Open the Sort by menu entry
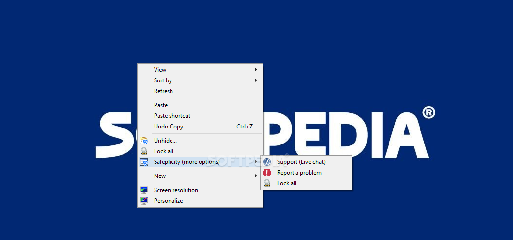Screen dimensions: 513x240 200,80
